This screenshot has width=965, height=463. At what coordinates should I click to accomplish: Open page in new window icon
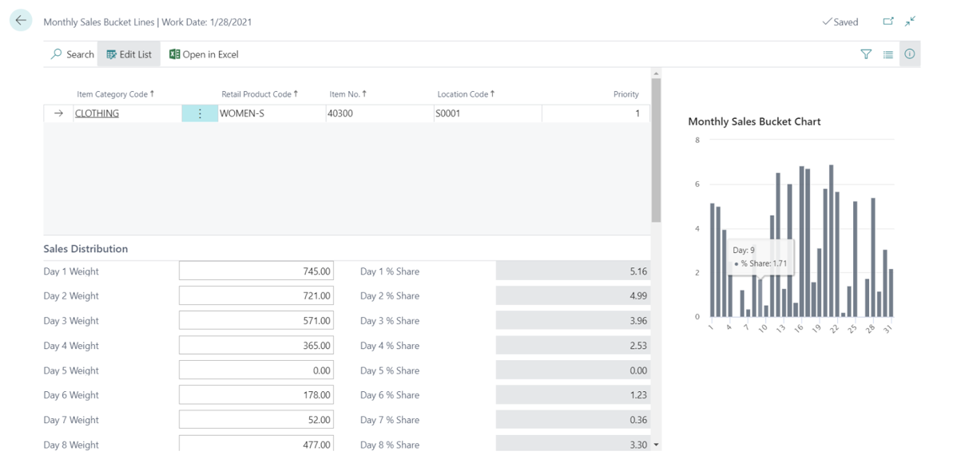tap(888, 22)
